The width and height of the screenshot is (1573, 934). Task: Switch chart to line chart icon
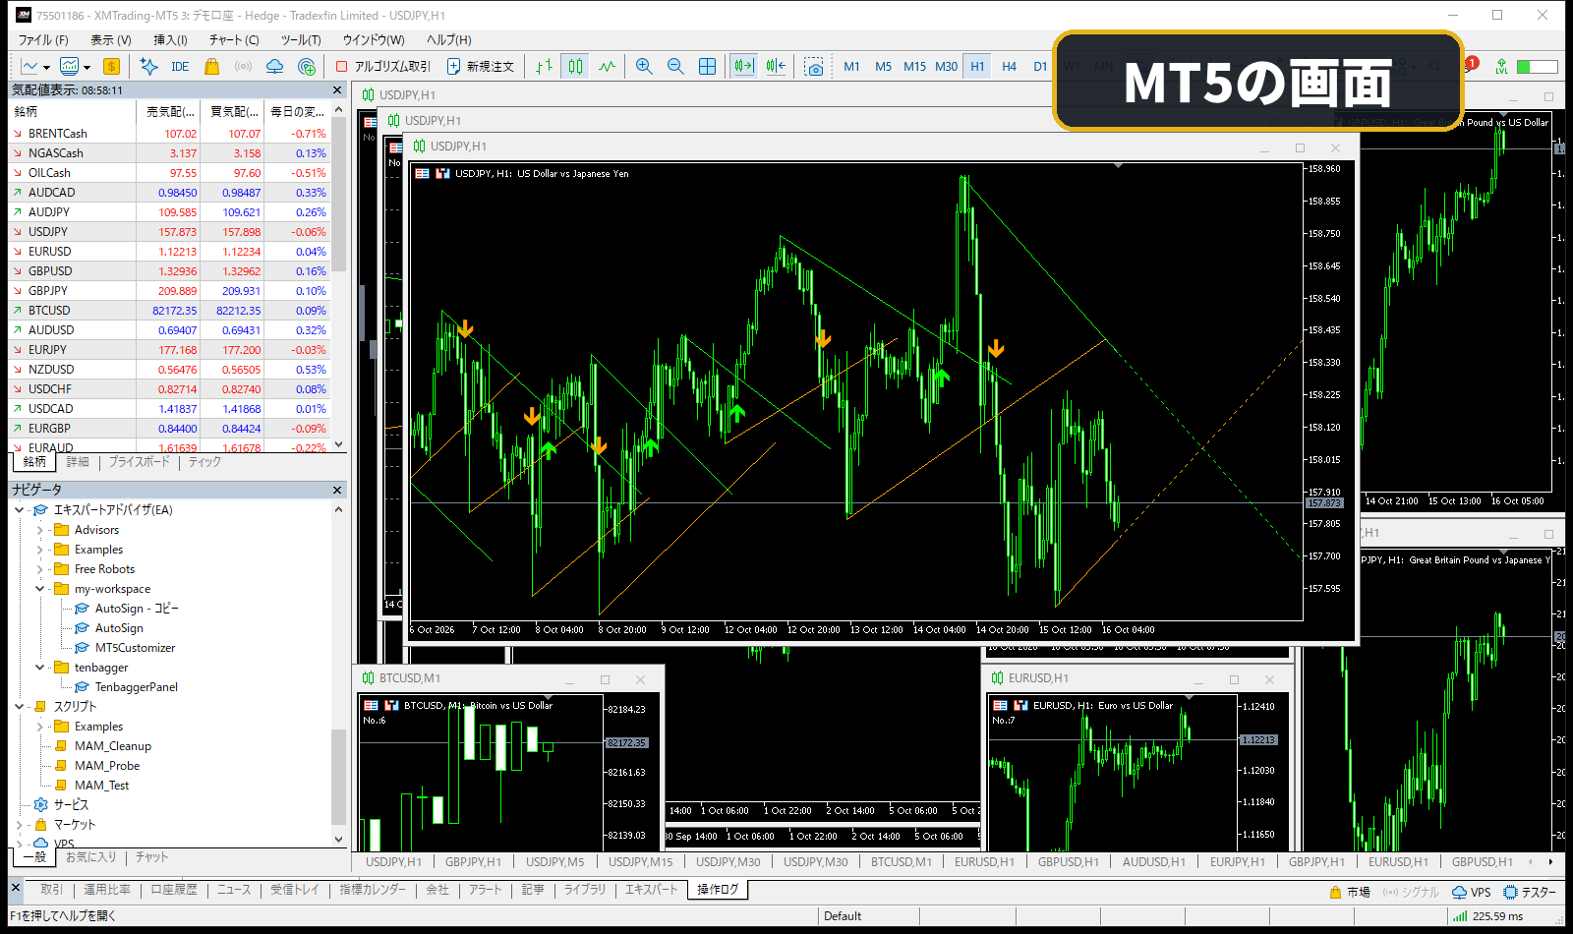(x=608, y=66)
